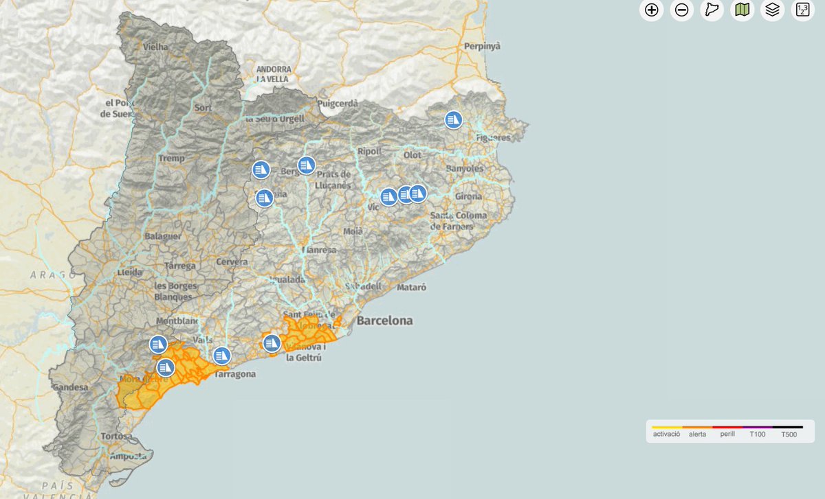Click the Perpinyà label
This screenshot has height=499, width=825.
483,47
